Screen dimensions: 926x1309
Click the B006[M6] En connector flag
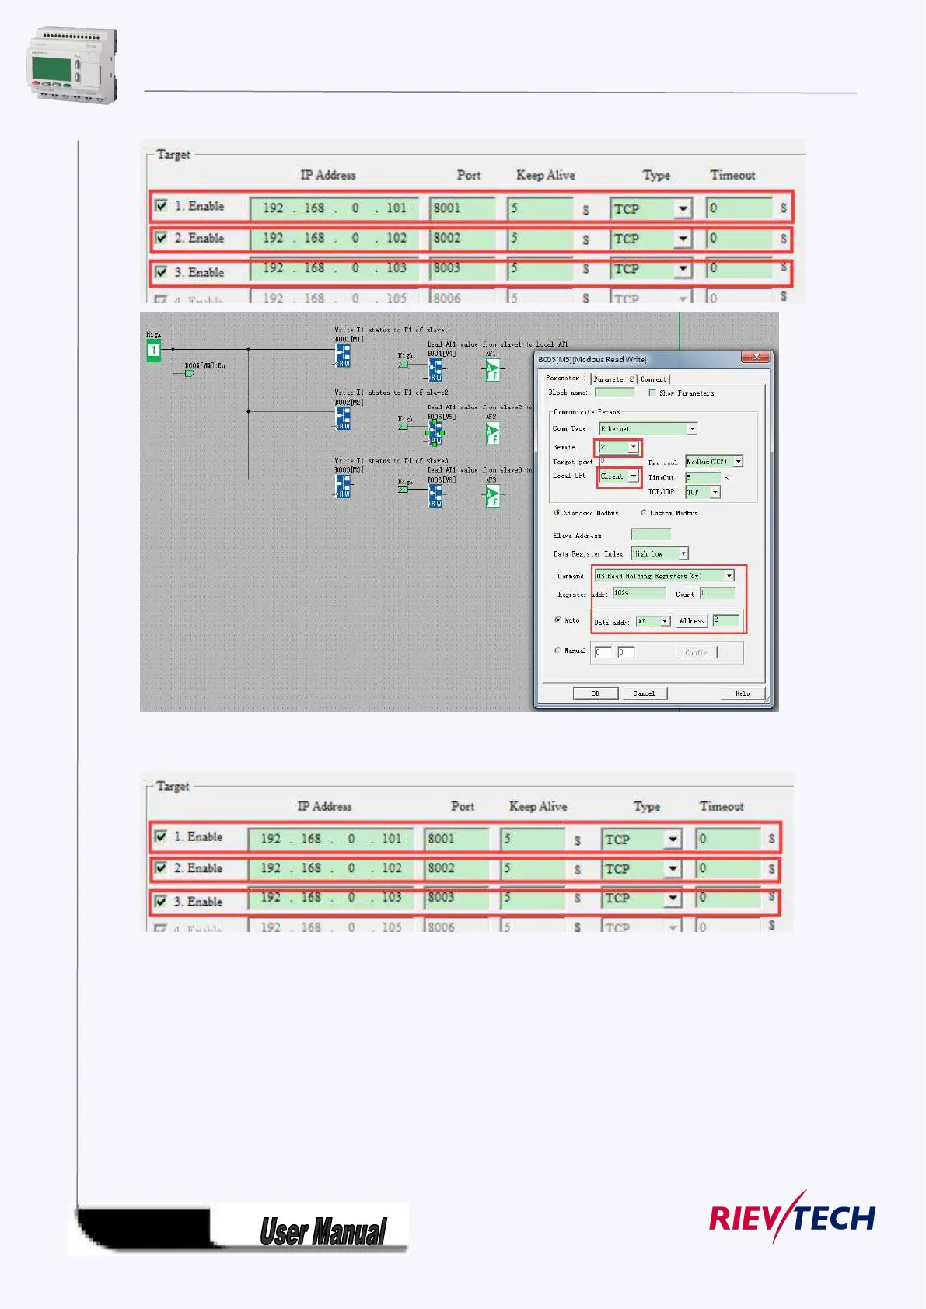(x=189, y=373)
